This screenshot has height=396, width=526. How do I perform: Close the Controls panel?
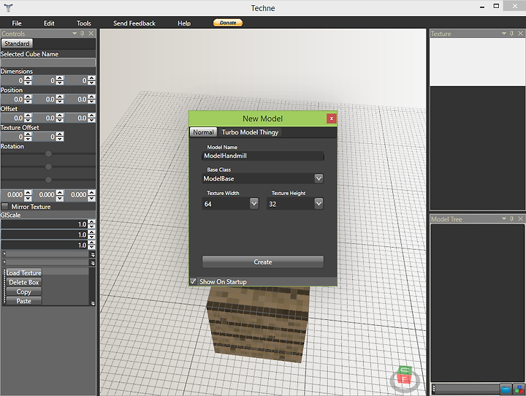click(91, 34)
